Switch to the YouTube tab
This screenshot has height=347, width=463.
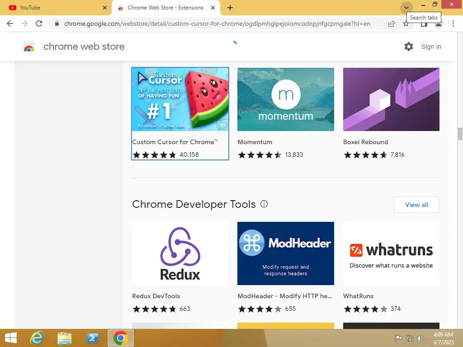point(56,8)
